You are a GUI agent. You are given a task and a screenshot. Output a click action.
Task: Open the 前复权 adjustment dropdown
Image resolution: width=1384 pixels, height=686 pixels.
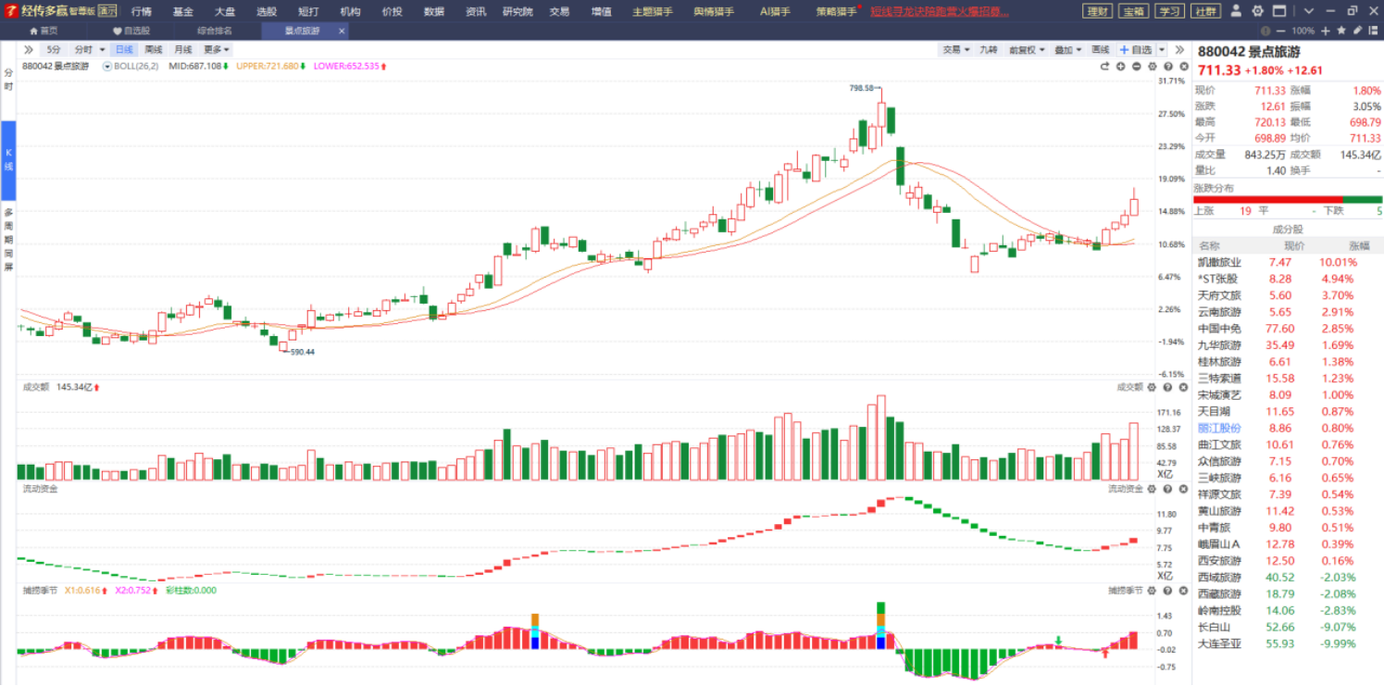pos(1026,50)
